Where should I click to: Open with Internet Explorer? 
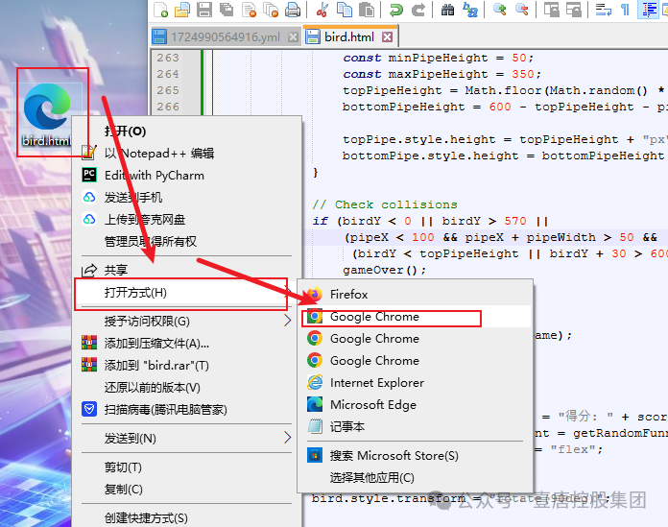tap(416, 383)
